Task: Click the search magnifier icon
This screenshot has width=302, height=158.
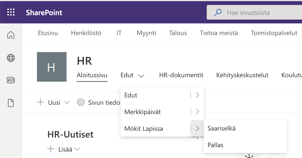Action: tap(218, 13)
